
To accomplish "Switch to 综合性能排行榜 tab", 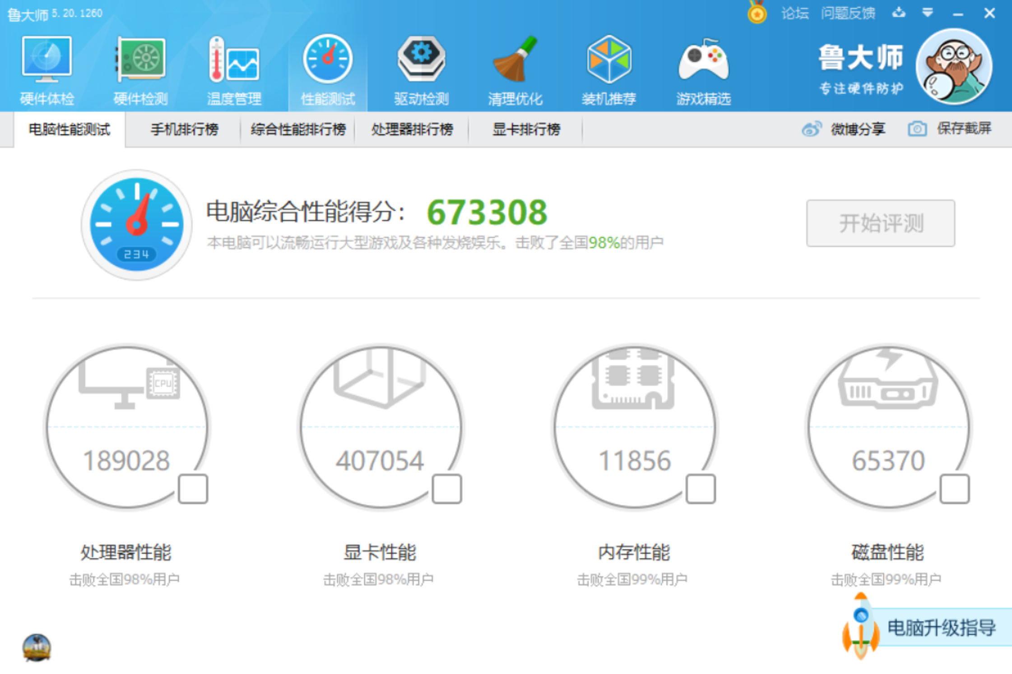I will point(298,129).
